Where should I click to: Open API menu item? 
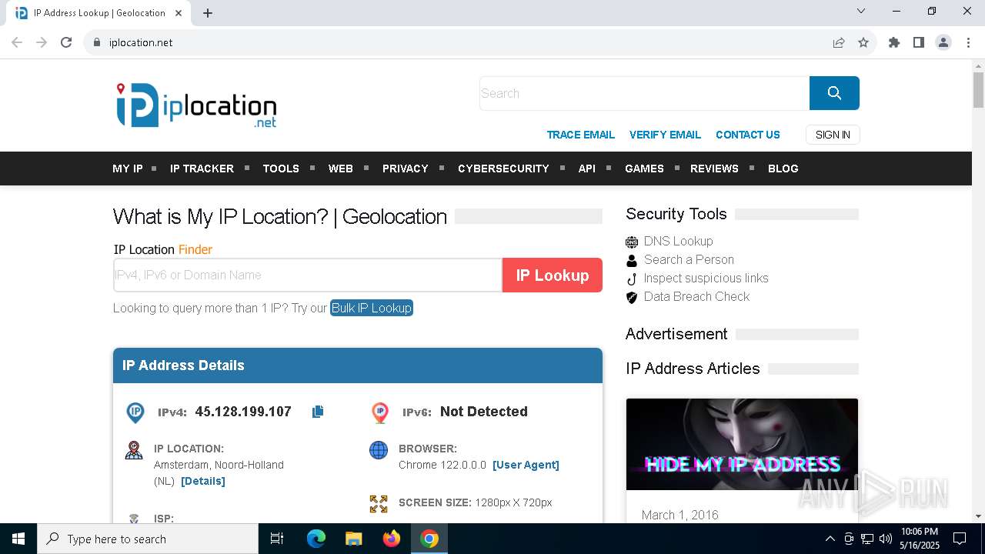(587, 169)
